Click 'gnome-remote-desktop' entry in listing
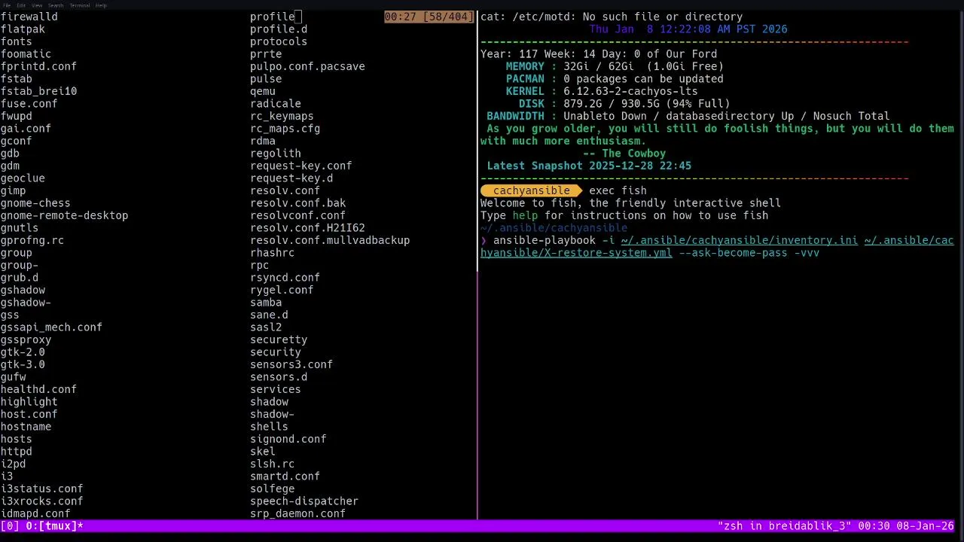Image resolution: width=964 pixels, height=542 pixels. (x=64, y=215)
